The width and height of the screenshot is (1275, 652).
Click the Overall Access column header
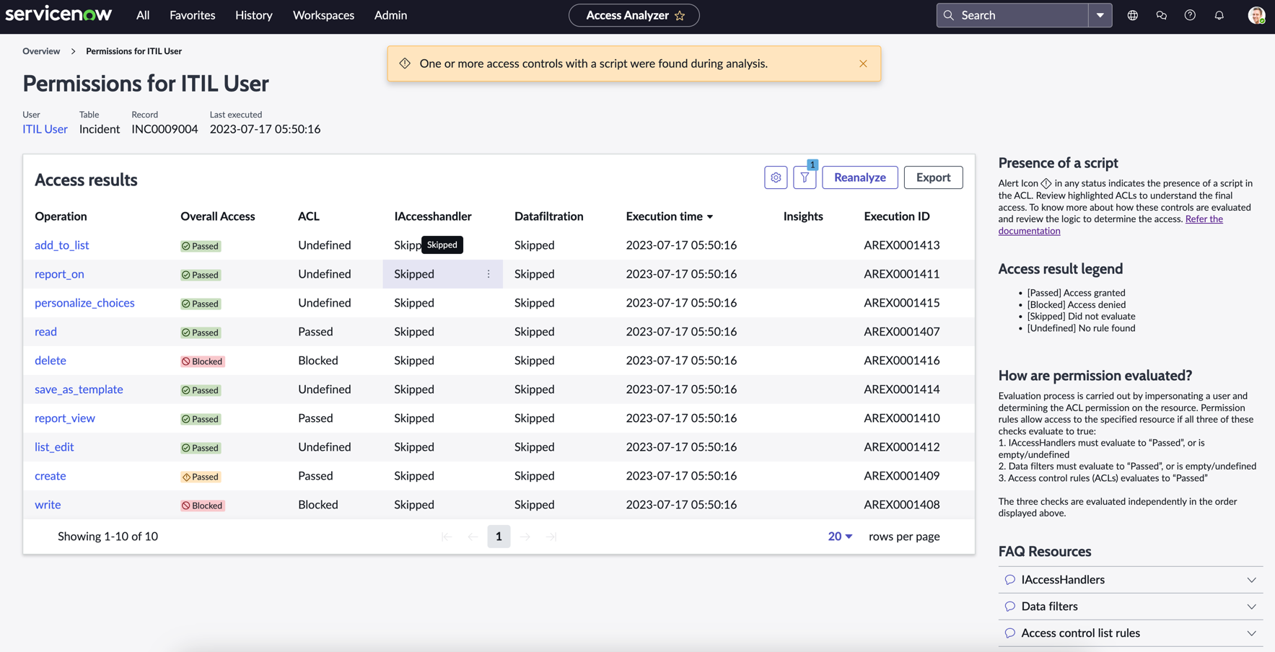(218, 216)
